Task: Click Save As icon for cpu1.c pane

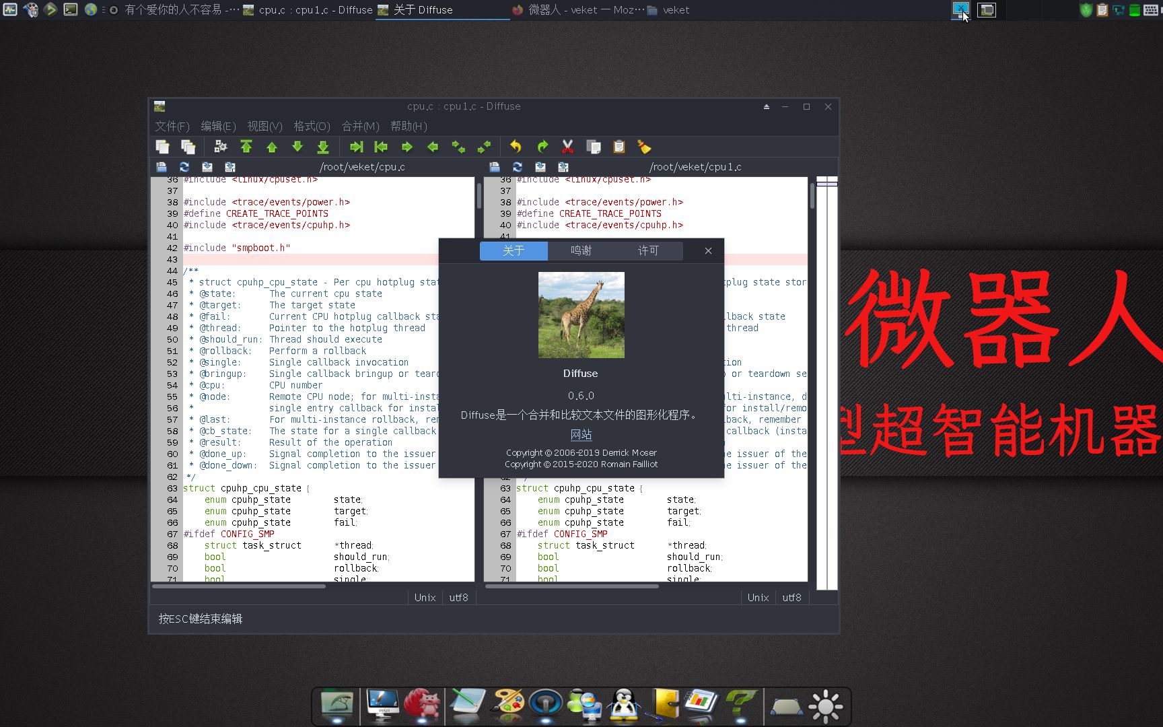Action: 563,167
